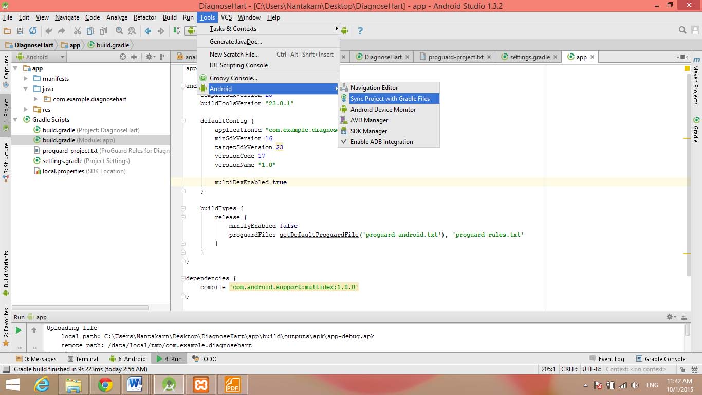Click the Help question mark icon
This screenshot has width=702, height=395.
360,31
